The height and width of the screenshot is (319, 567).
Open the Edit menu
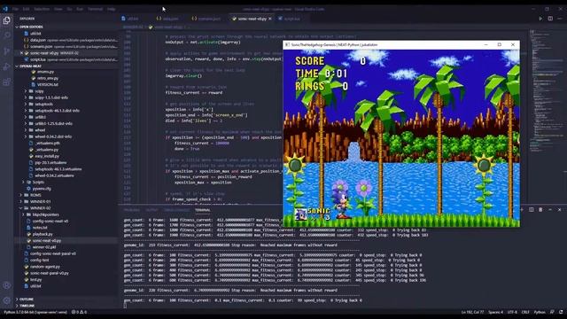[x=26, y=9]
